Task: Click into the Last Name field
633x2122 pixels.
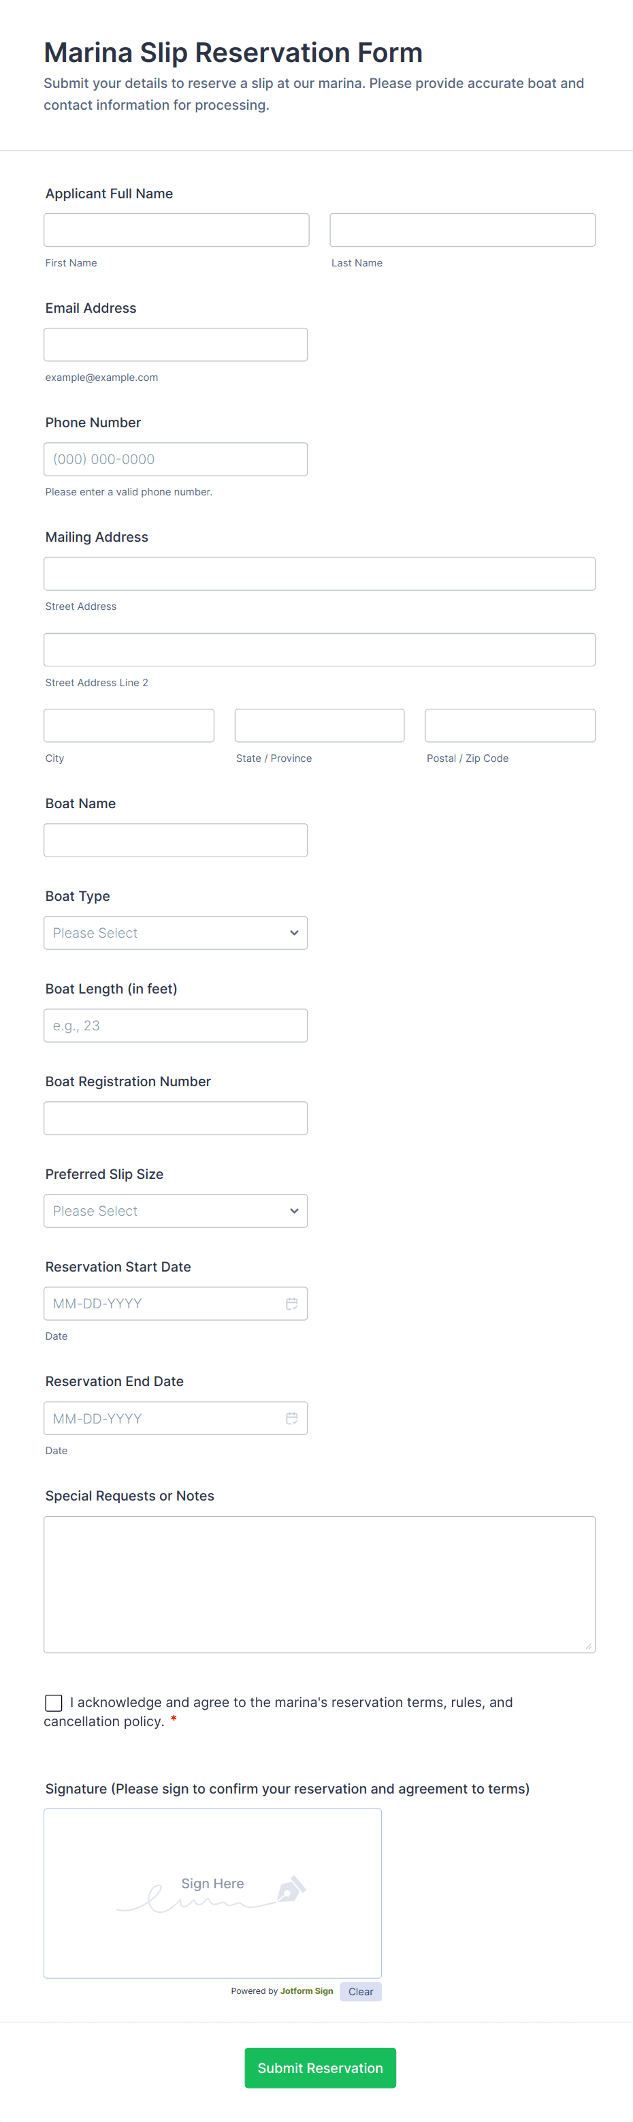Action: [x=461, y=230]
